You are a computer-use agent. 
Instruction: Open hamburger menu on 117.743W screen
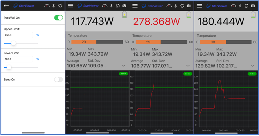(71, 6)
